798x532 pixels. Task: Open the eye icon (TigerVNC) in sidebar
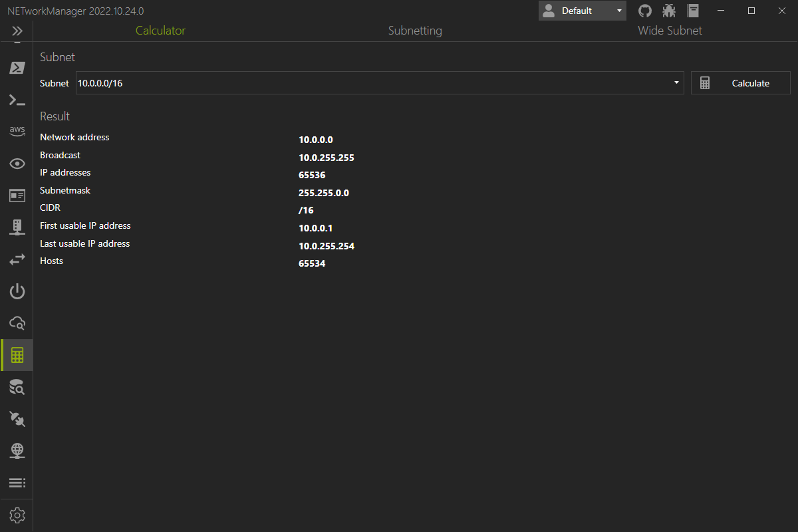(17, 164)
